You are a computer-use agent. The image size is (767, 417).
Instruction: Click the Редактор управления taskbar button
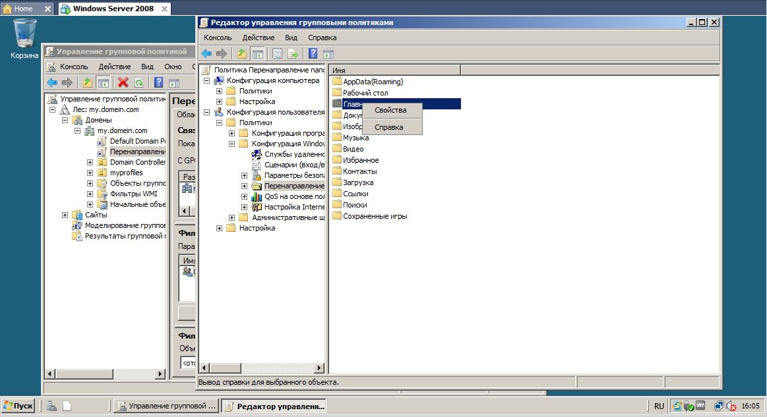(274, 406)
